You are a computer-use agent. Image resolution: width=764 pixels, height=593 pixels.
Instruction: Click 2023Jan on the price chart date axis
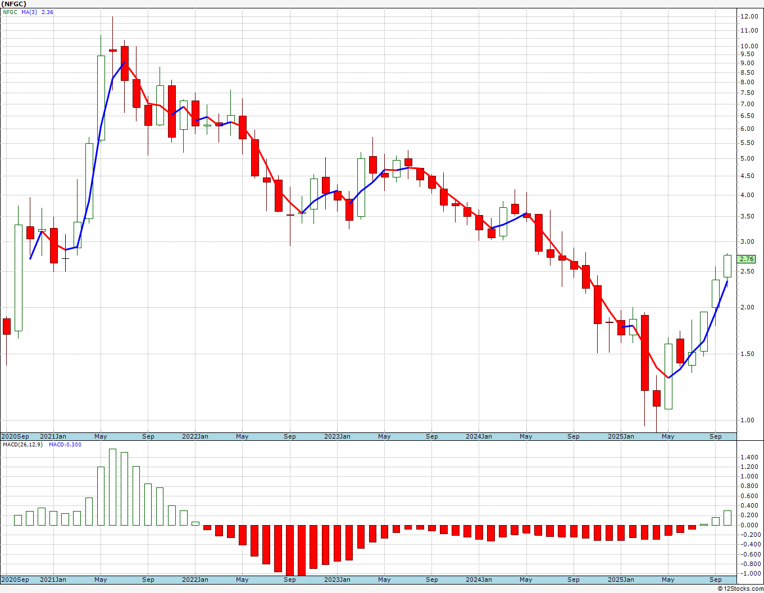337,436
